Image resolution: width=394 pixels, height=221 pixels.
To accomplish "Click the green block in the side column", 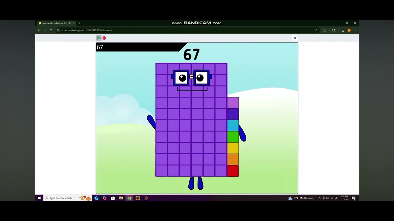I will (x=233, y=137).
